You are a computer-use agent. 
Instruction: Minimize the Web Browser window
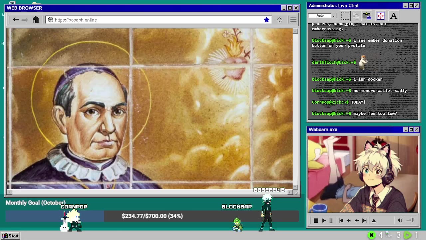point(284,8)
